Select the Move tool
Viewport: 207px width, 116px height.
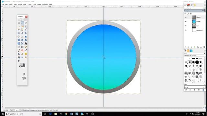26,33
